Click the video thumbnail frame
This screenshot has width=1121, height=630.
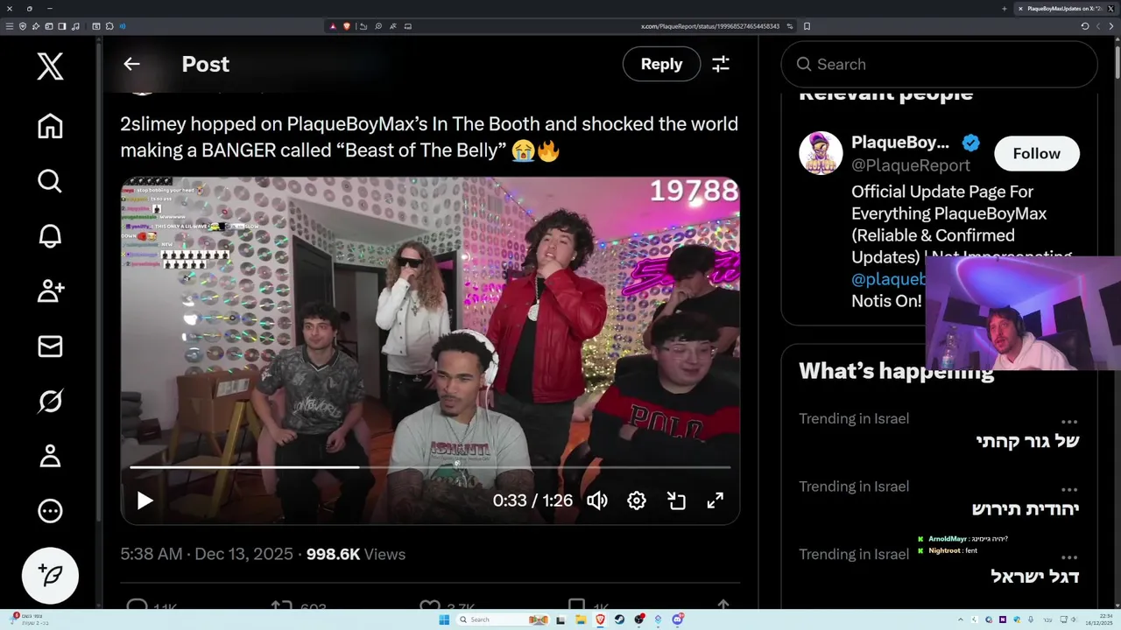(430, 350)
